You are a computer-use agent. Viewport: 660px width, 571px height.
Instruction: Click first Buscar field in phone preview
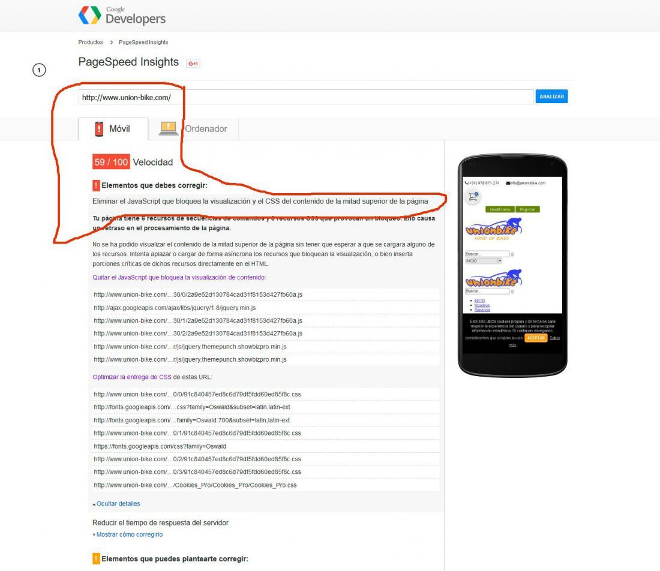click(x=487, y=254)
